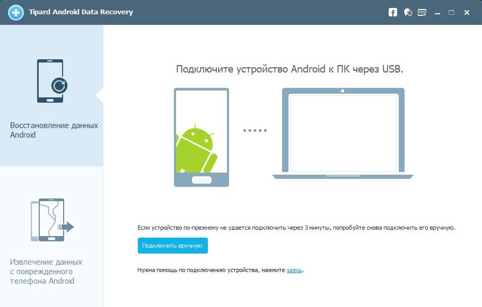Click the Подключить вручную button
482x307 pixels.
coord(173,246)
